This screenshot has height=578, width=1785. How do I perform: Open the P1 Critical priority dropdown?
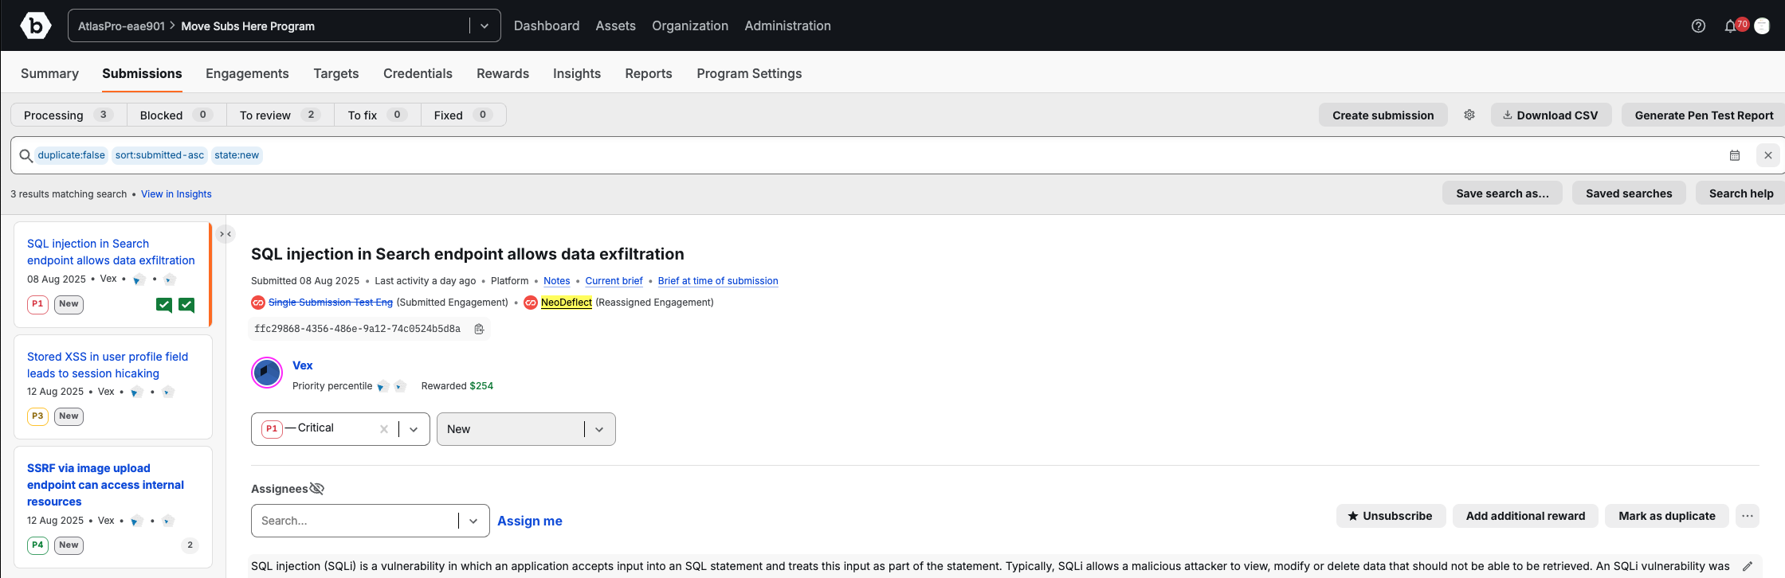click(x=414, y=429)
